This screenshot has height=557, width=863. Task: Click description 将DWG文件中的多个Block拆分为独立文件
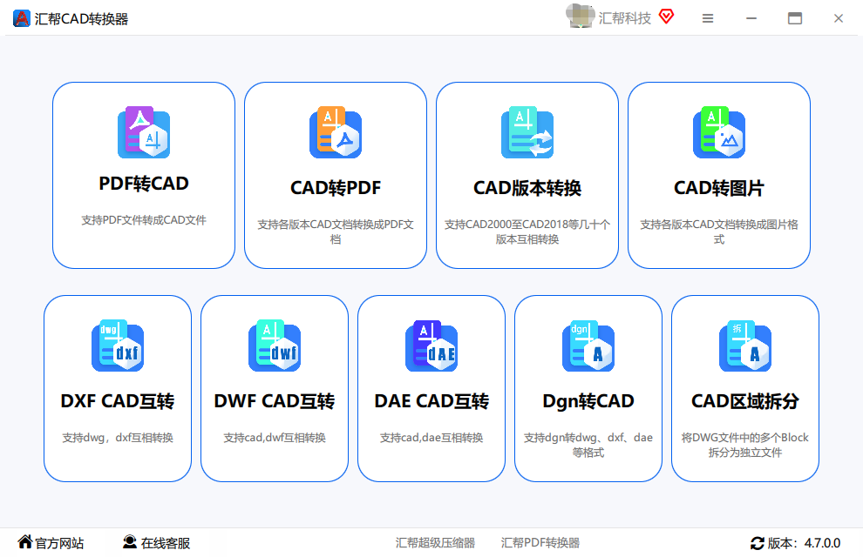tap(745, 445)
